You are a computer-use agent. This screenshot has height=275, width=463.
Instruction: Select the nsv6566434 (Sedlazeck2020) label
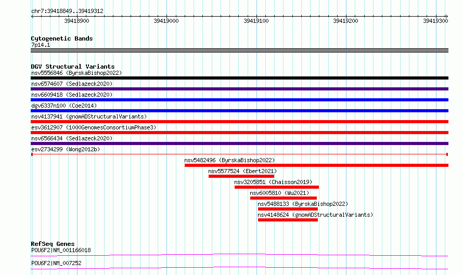72,138
